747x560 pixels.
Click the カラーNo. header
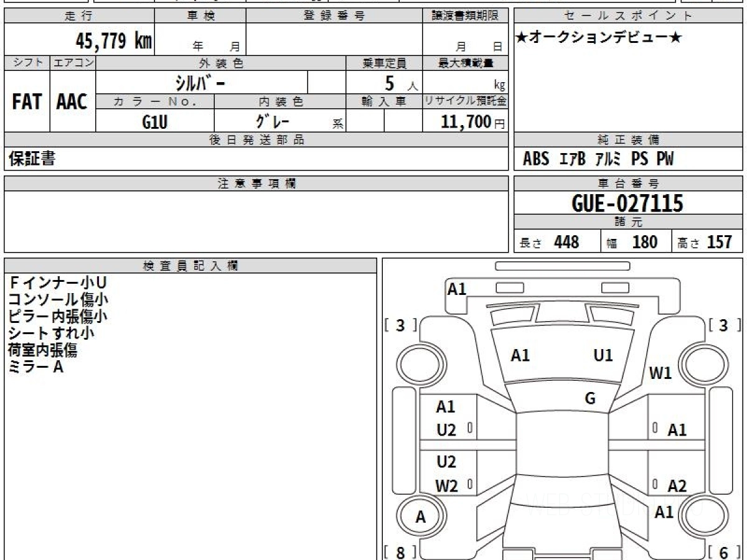pos(155,101)
